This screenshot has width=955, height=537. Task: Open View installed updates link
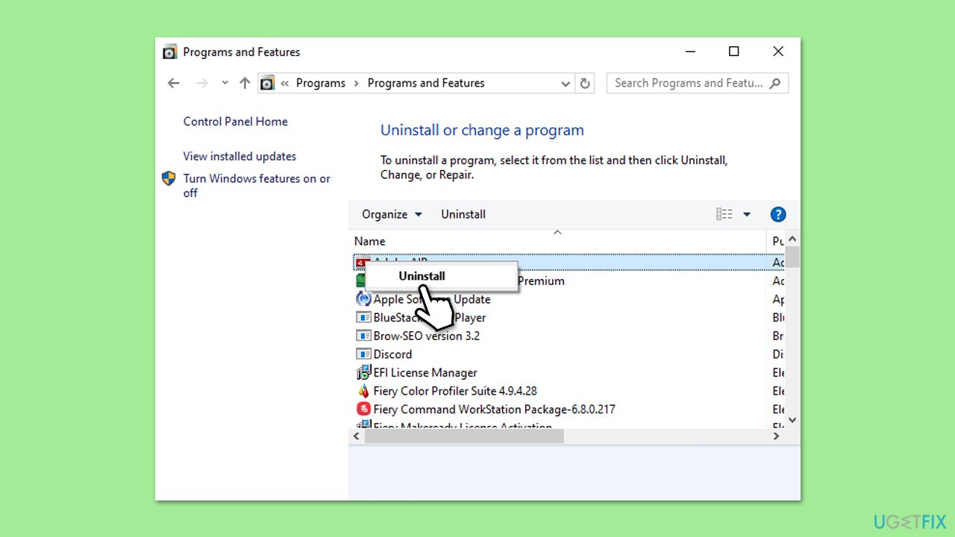[x=239, y=157]
